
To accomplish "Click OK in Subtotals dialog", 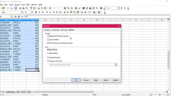I will pyautogui.click(x=76, y=80).
